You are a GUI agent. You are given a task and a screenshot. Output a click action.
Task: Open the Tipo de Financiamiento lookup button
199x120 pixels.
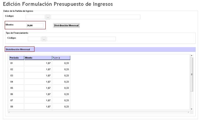click(x=44, y=39)
